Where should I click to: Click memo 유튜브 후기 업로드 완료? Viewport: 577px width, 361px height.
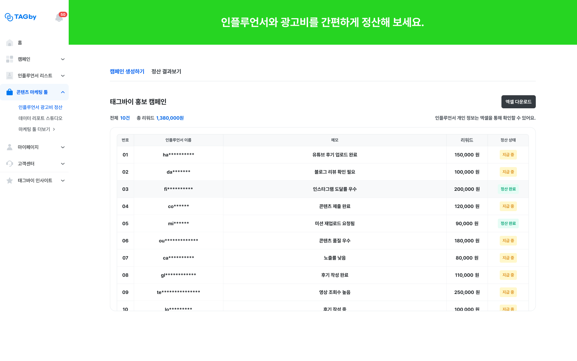335,155
